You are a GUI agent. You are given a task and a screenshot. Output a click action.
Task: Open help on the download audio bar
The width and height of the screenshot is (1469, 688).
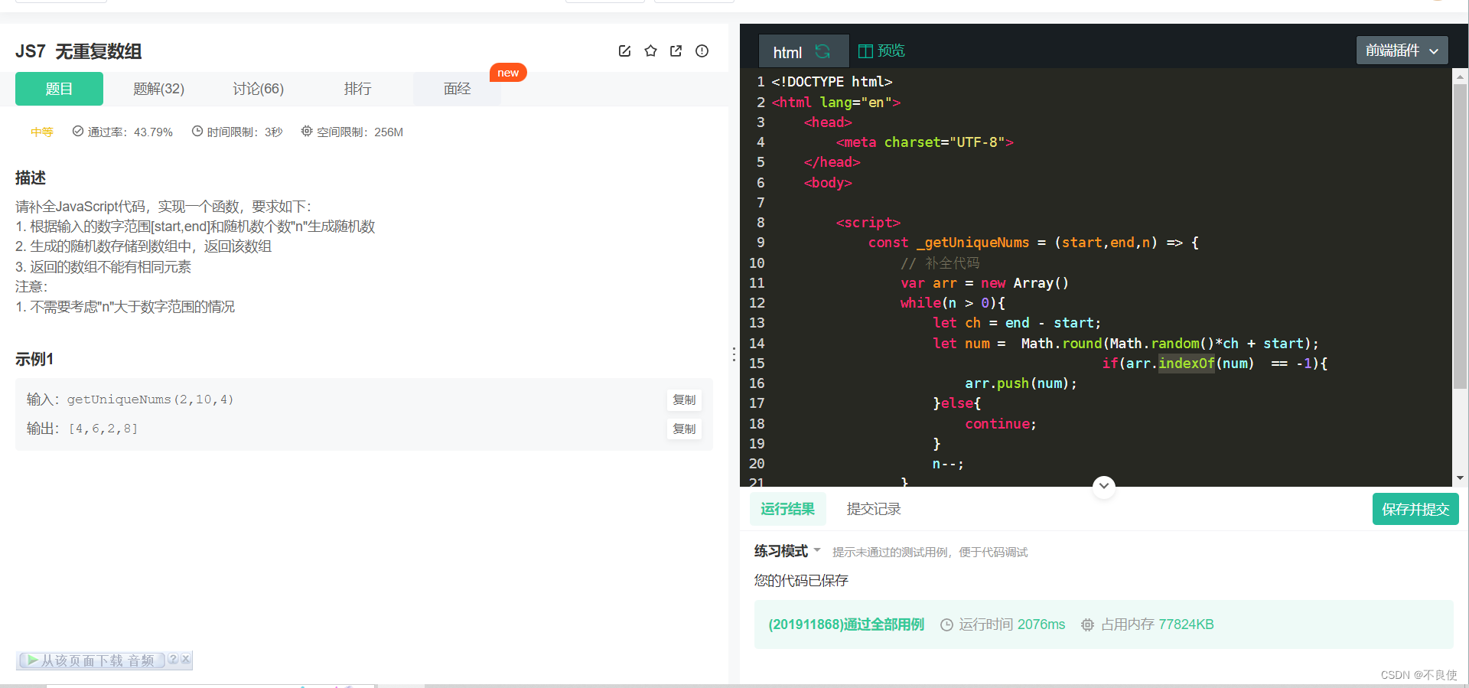tap(173, 659)
